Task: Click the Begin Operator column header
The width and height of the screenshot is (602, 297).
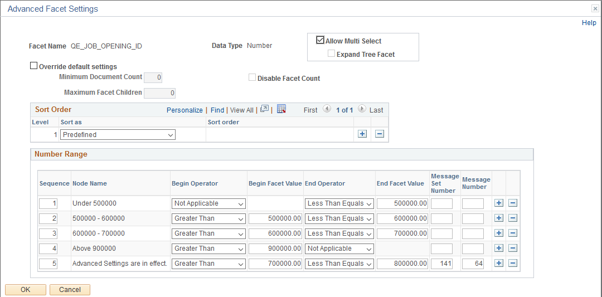Action: [195, 183]
